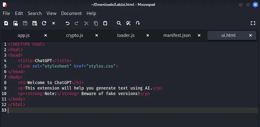Close the ui.html tab
260x127 pixels.
pos(251,35)
